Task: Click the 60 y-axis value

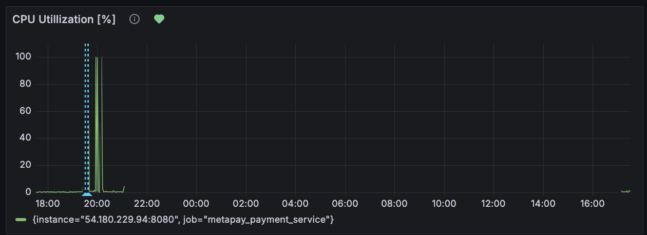Action: [x=26, y=111]
